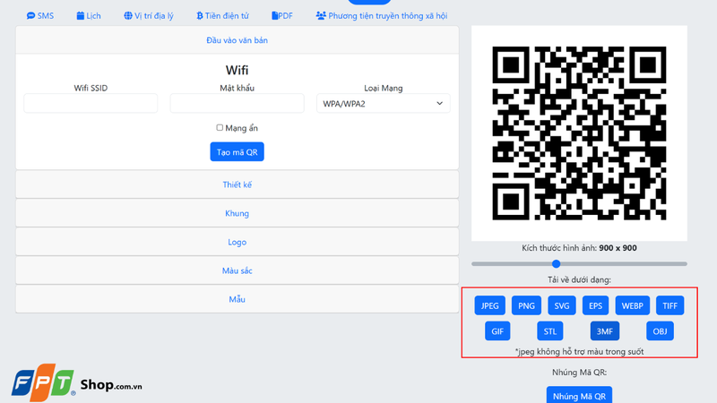Open the Tiền điện tử tab
The image size is (717, 403).
tap(222, 15)
